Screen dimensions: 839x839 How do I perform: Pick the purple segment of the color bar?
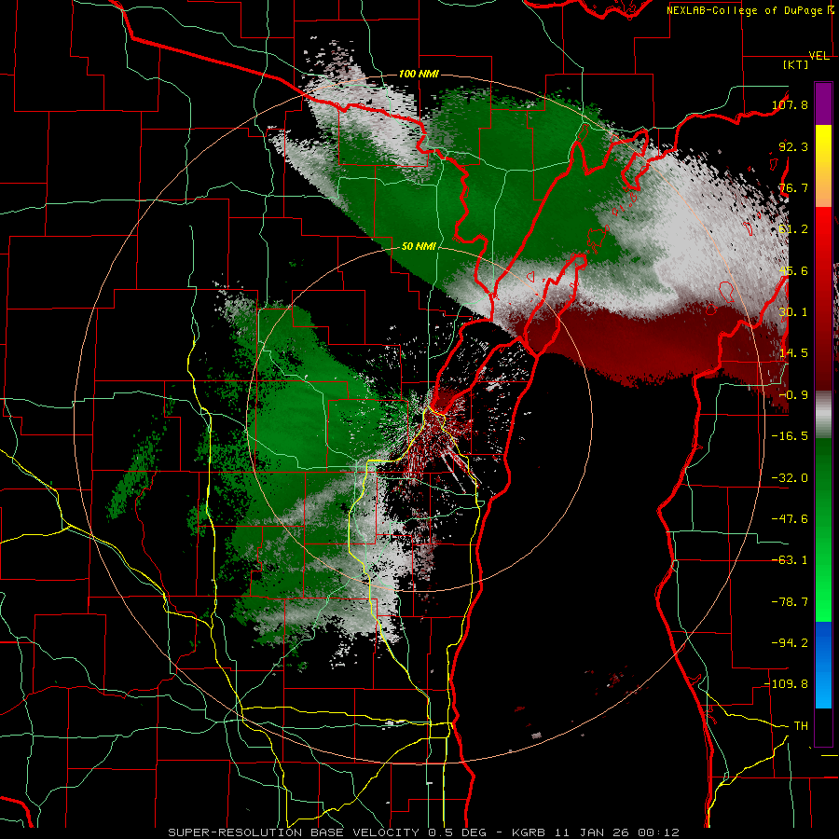823,103
